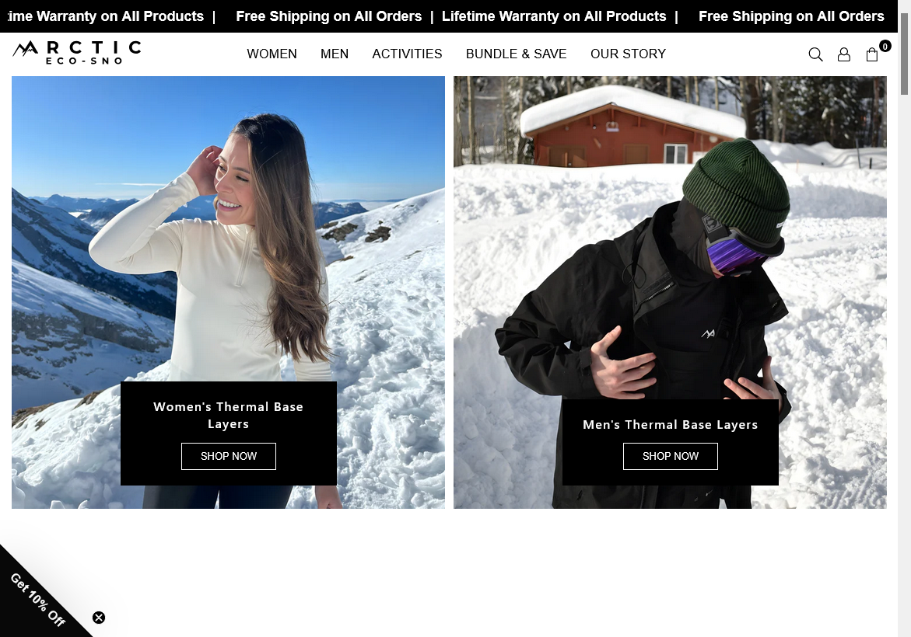
Task: Click the Men's Thermal Base Layers heading
Action: (671, 425)
